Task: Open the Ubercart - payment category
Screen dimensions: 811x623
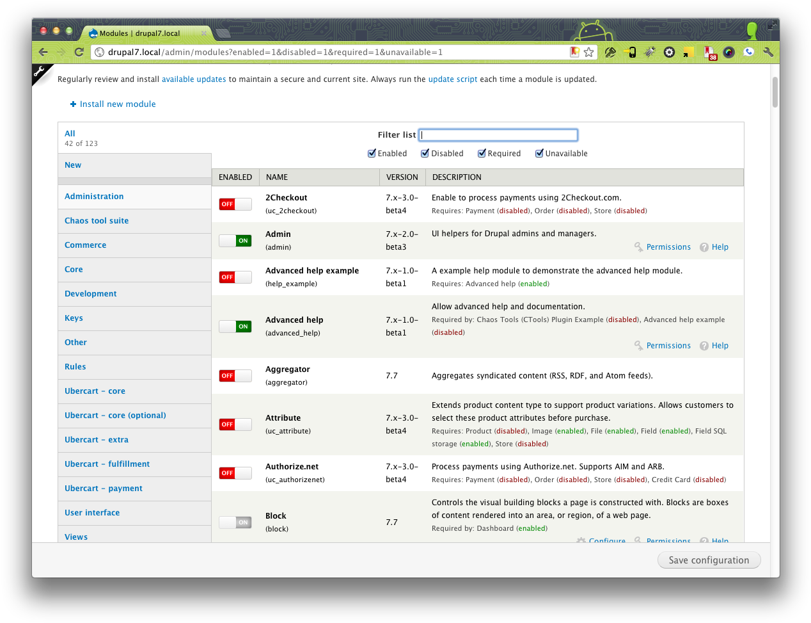Action: [134, 489]
